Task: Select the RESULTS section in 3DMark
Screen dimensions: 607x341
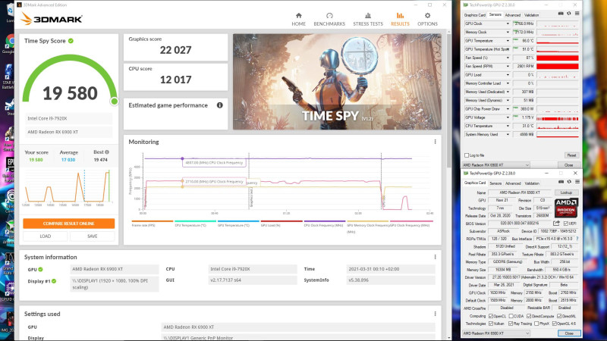Action: 400,20
